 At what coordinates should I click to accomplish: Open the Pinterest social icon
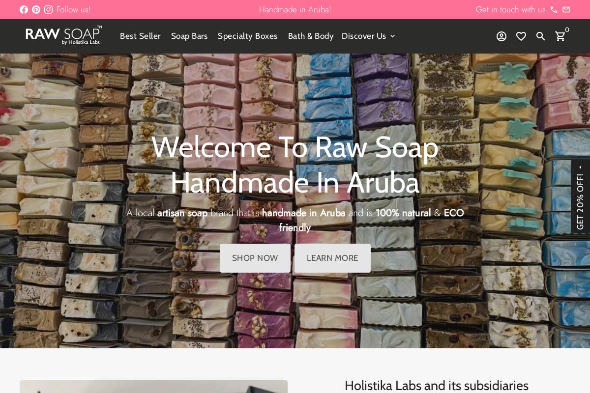click(x=36, y=9)
